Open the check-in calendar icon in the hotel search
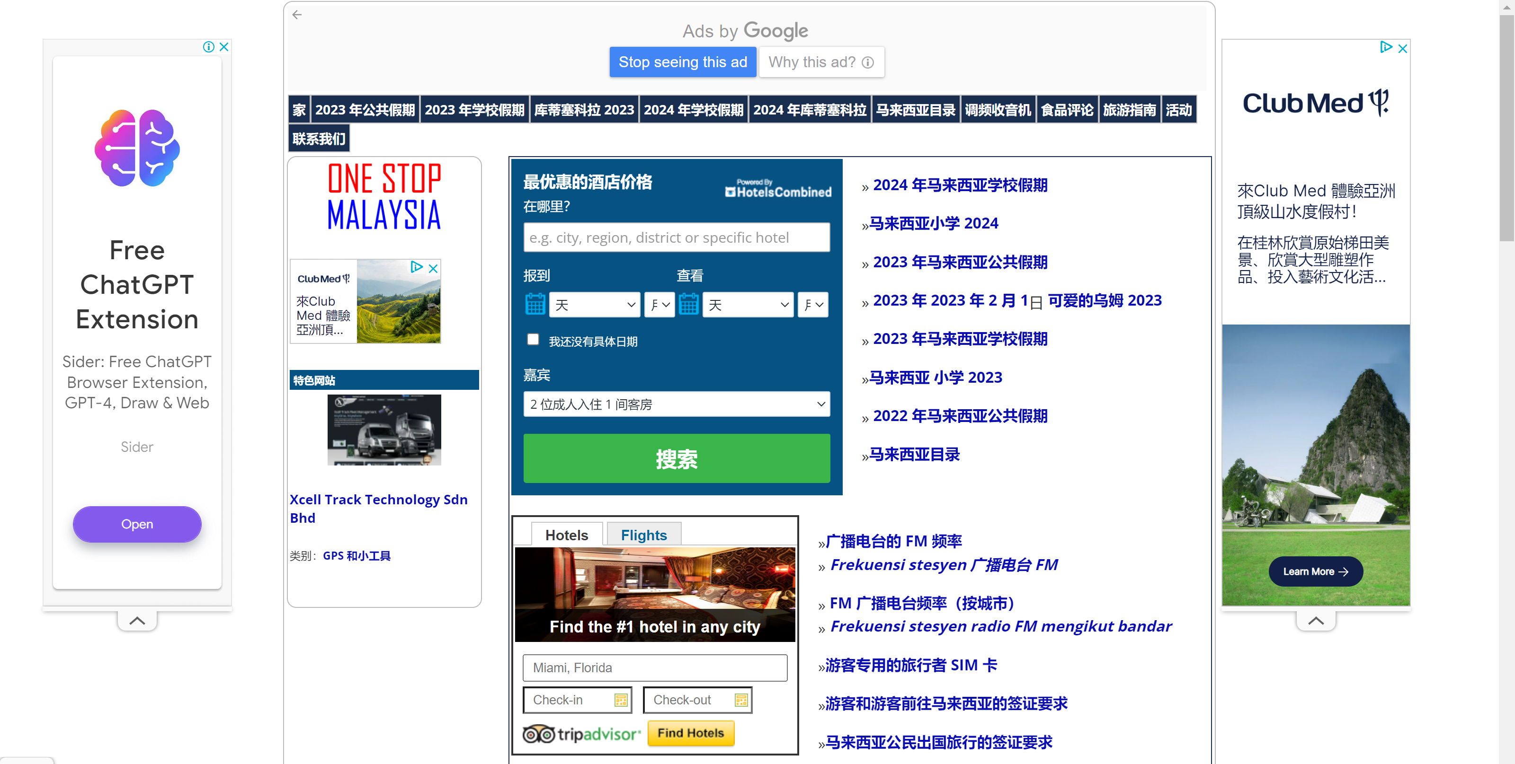The height and width of the screenshot is (764, 1515). (x=535, y=305)
